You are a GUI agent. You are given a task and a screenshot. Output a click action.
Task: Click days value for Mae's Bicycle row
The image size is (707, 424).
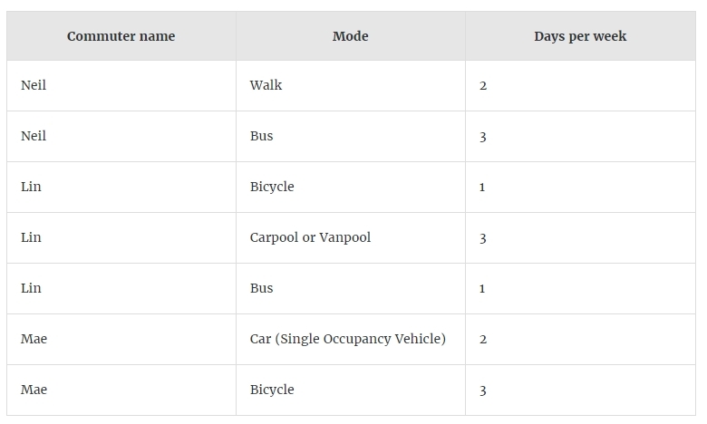click(580, 390)
